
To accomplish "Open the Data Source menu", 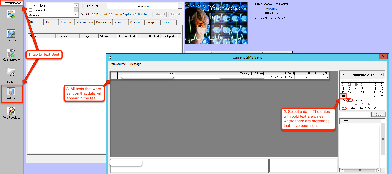I will coord(117,64).
